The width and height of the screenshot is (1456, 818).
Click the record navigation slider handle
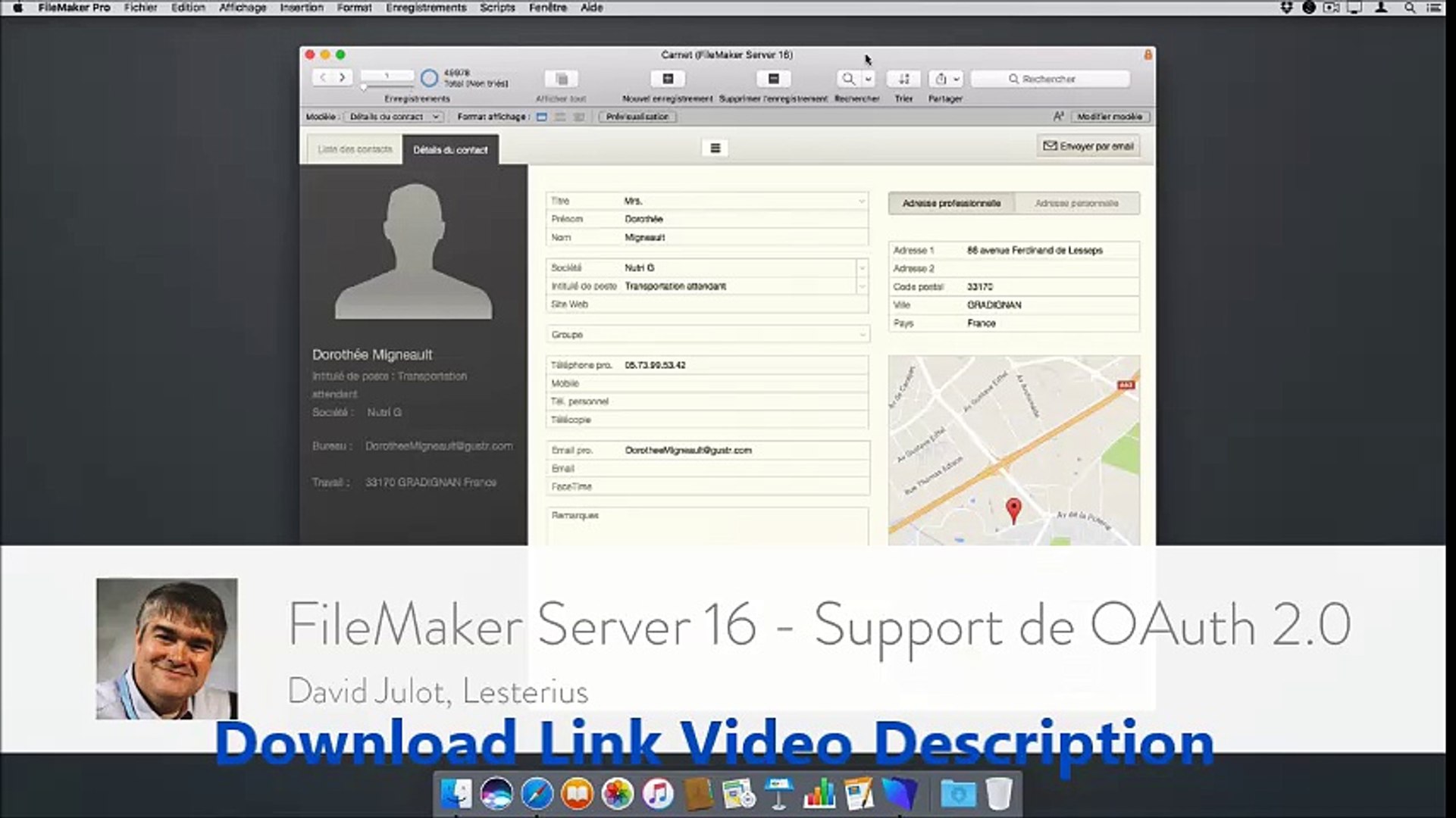tap(364, 88)
